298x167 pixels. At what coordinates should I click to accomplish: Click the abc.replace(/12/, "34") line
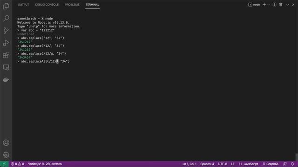pyautogui.click(x=41, y=46)
